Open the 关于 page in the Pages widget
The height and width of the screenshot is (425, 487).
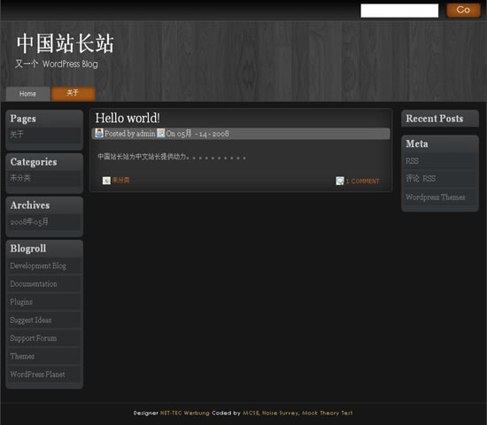coord(17,135)
